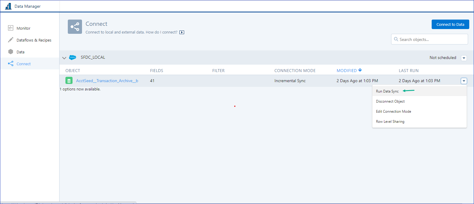Click the Monitor activity icon in sidebar
Screen dimensions: 474x204
pos(11,28)
